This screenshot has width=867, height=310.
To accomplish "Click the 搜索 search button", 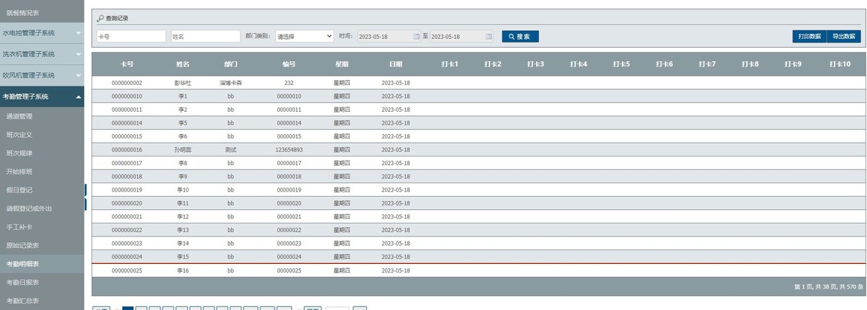I will (520, 36).
